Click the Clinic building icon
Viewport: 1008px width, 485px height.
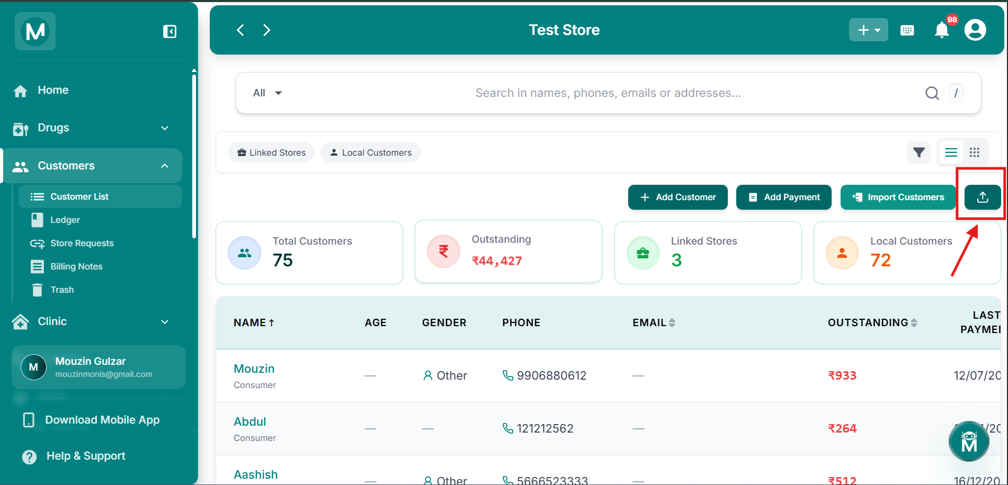(x=20, y=322)
